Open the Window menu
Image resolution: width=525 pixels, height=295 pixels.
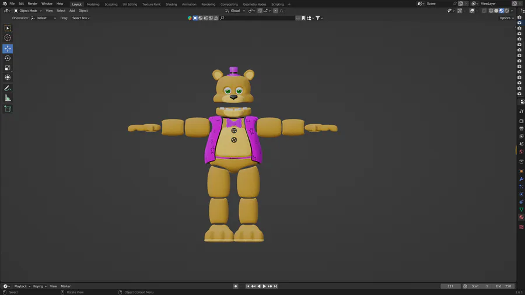pos(47,3)
